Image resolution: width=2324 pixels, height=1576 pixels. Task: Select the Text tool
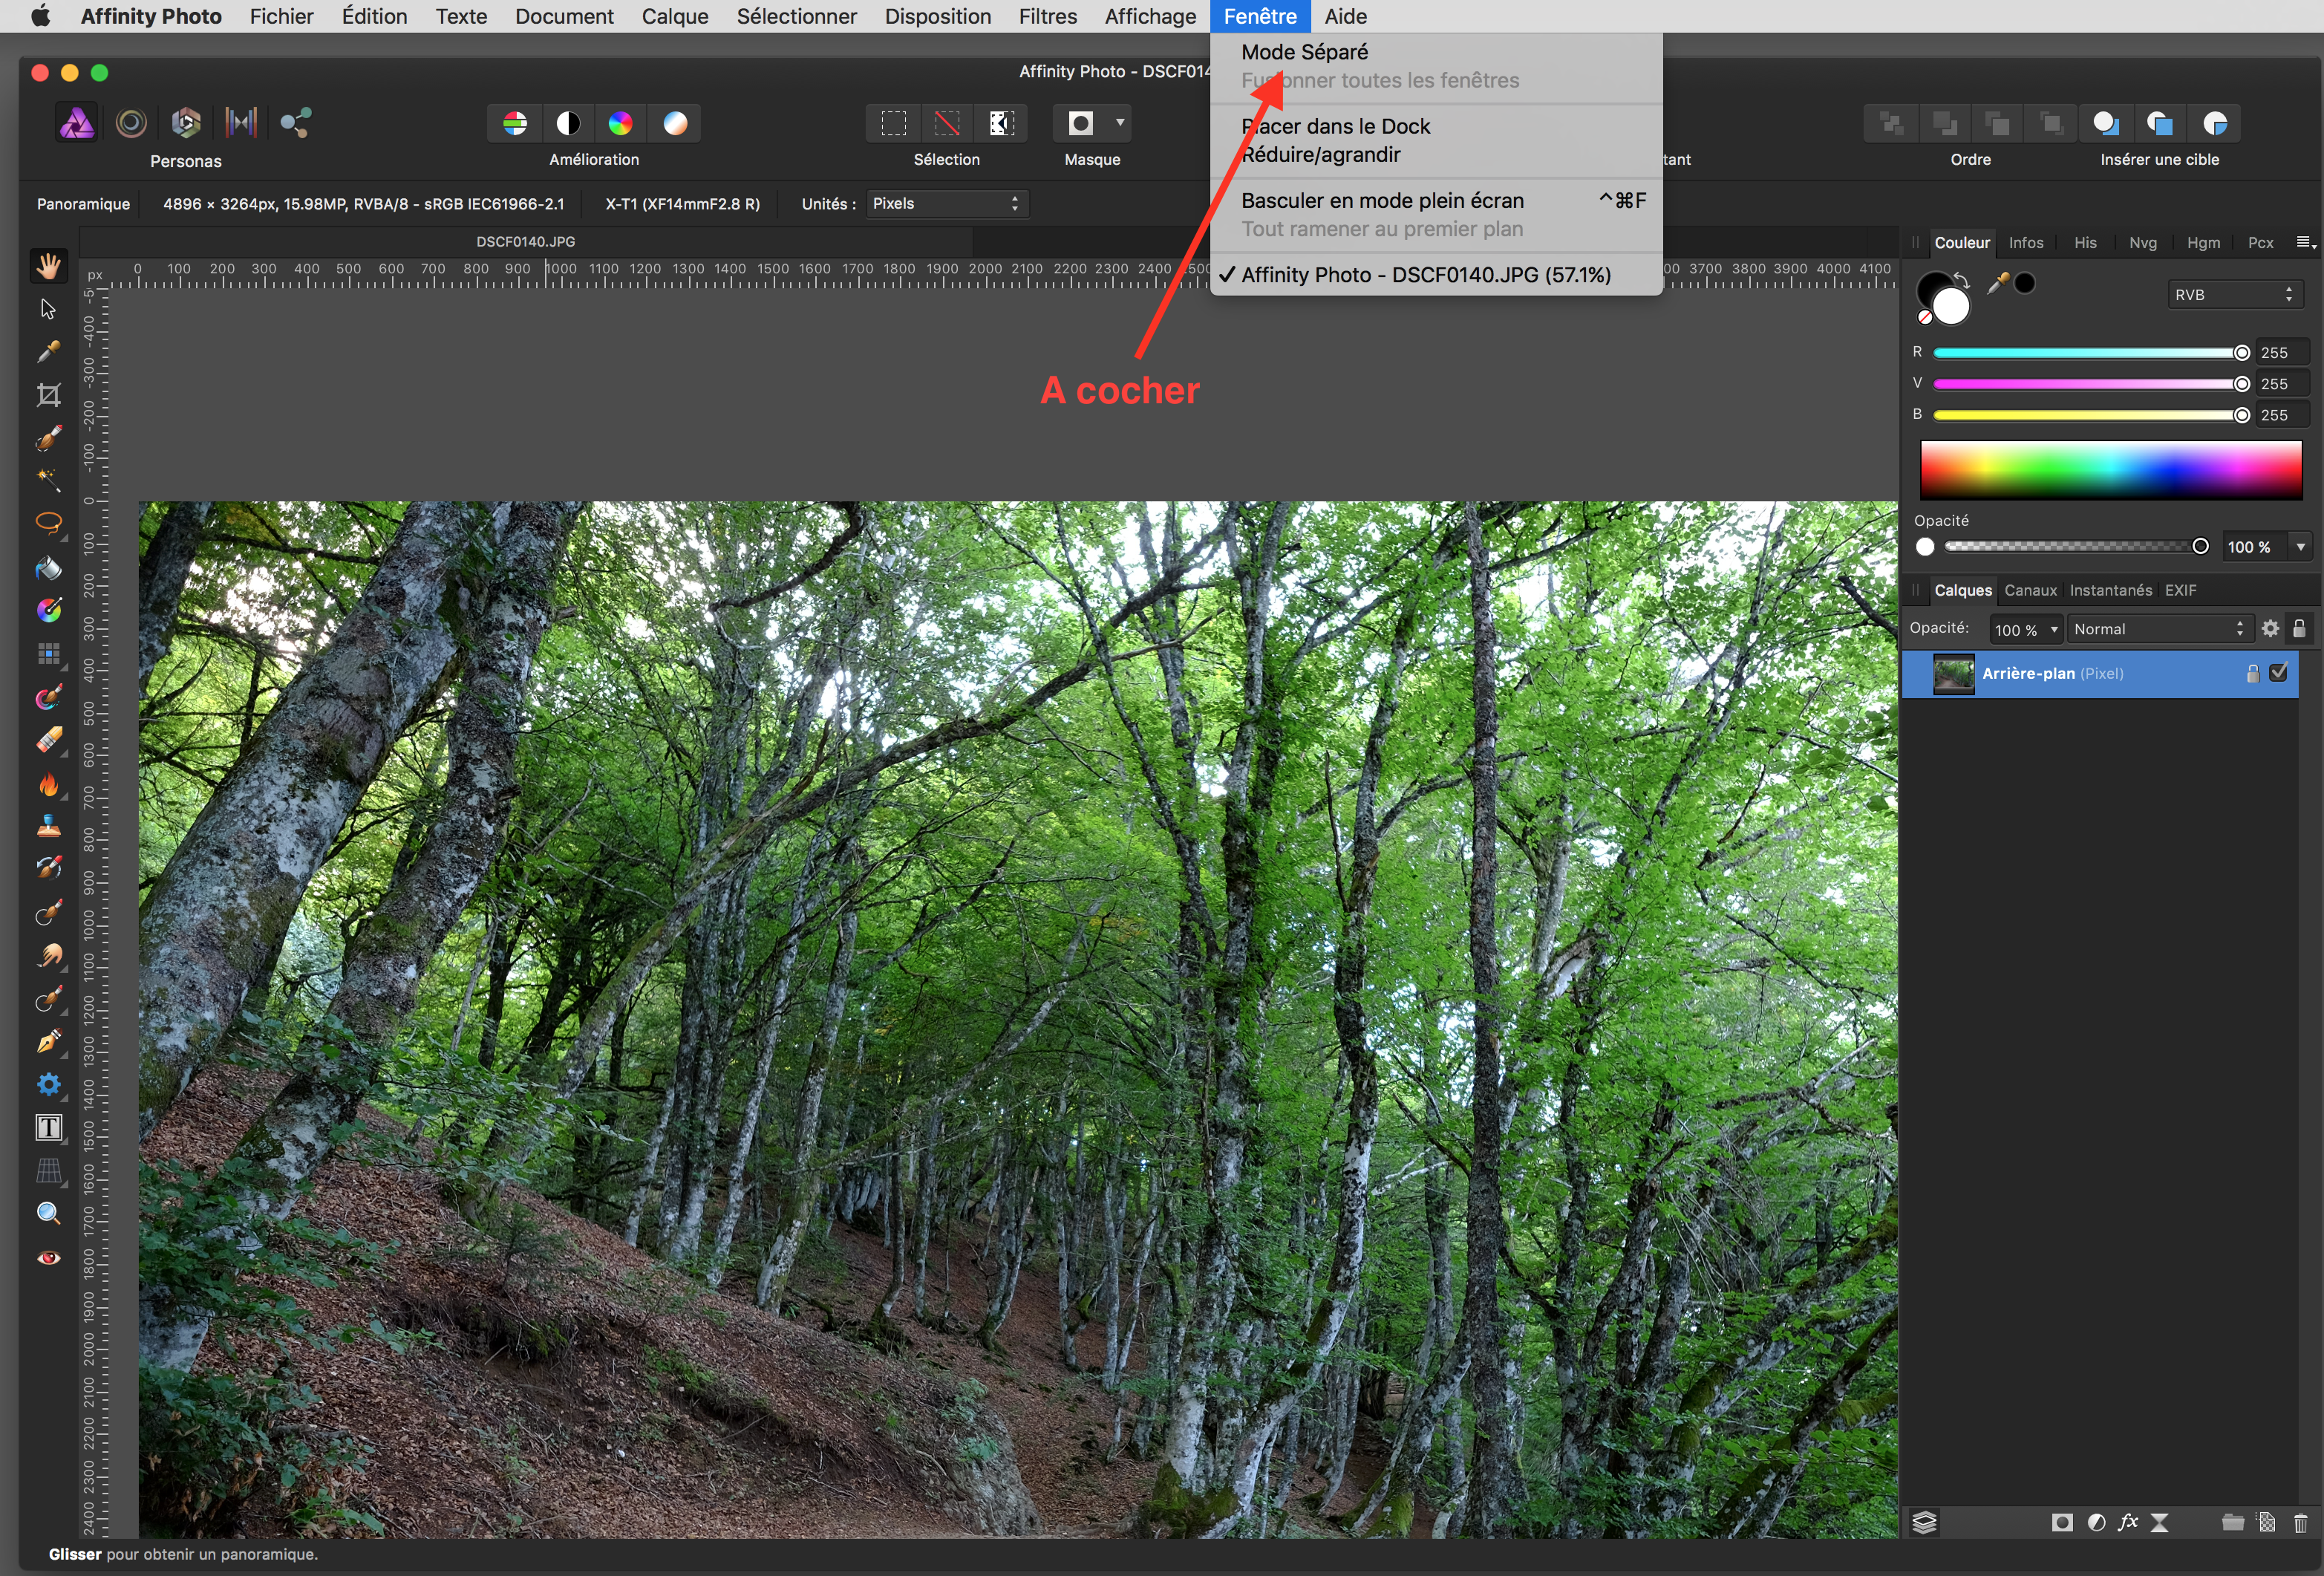click(48, 1128)
